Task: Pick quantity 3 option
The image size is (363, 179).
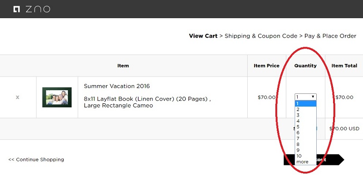Action: (x=305, y=115)
